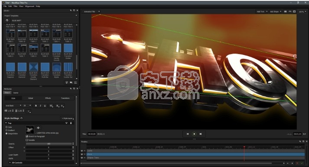Switch to the Effects tab

[48, 98]
